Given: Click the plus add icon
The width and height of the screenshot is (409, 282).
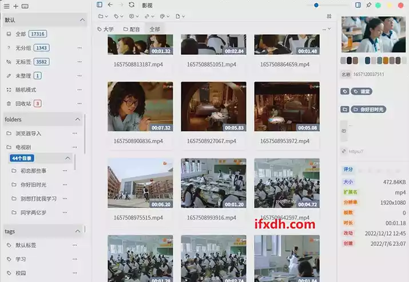Looking at the screenshot, I should point(15,6).
